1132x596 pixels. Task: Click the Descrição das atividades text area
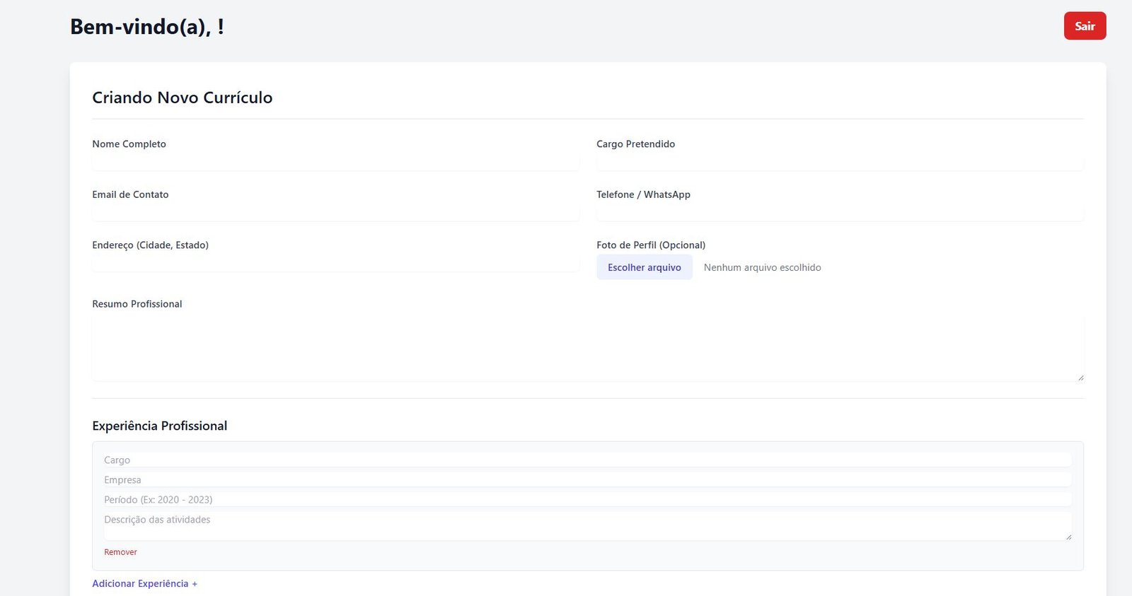pyautogui.click(x=587, y=525)
